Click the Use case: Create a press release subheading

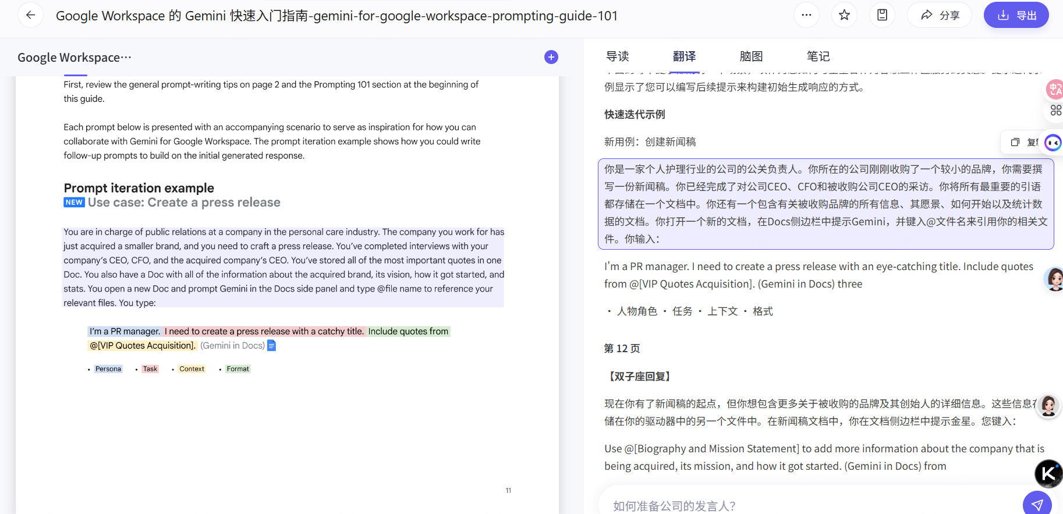pos(184,203)
